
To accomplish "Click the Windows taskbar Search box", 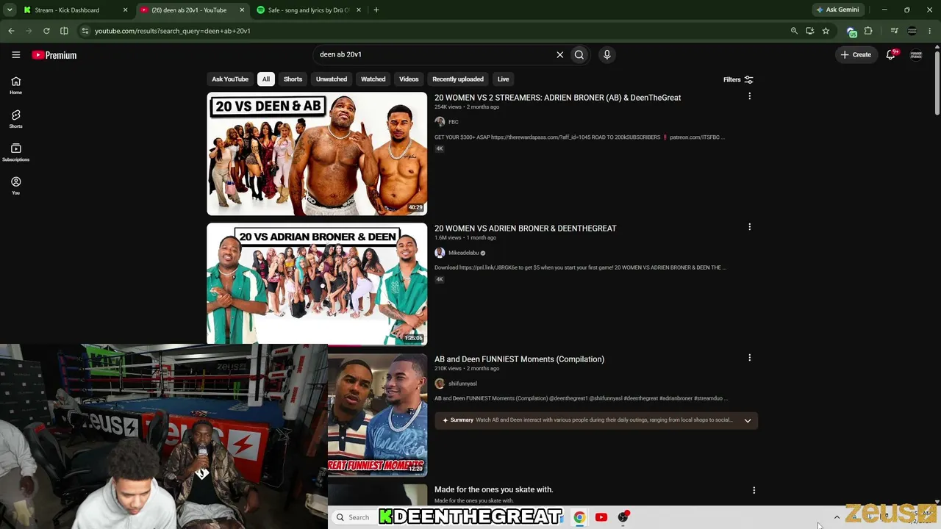I will point(354,517).
